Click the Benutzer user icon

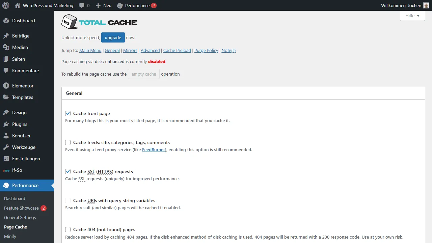point(6,136)
